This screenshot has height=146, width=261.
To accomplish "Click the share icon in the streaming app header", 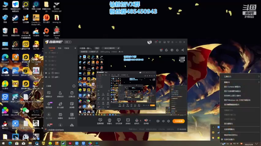I will click(183, 50).
